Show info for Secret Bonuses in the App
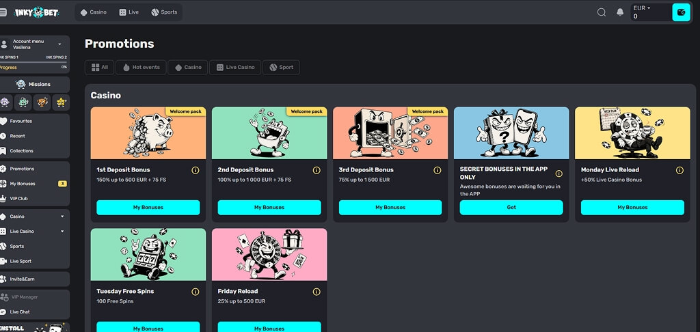Image resolution: width=700 pixels, height=332 pixels. tap(559, 174)
